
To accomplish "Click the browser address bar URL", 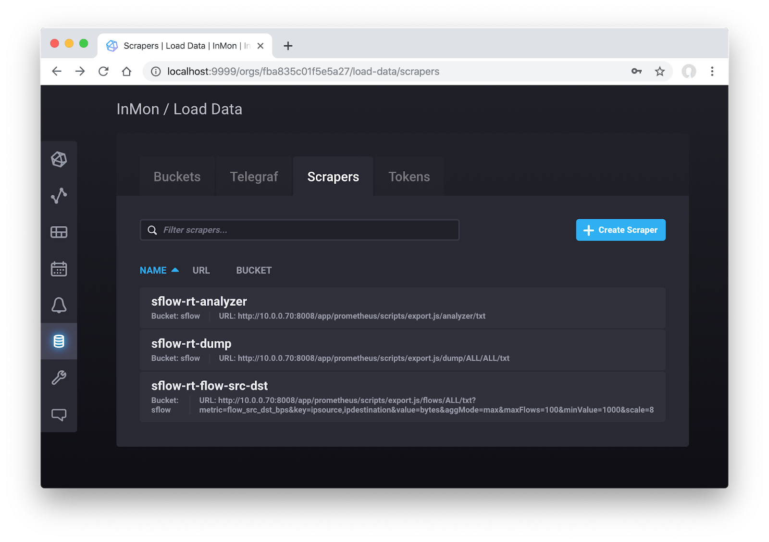I will coord(303,72).
